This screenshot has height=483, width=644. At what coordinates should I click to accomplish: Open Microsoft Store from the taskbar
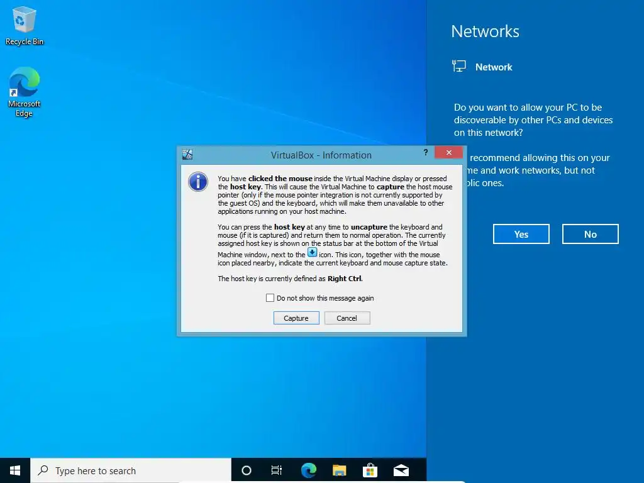point(370,470)
